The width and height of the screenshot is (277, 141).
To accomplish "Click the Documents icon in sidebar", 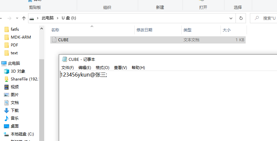I will pos(7,103).
